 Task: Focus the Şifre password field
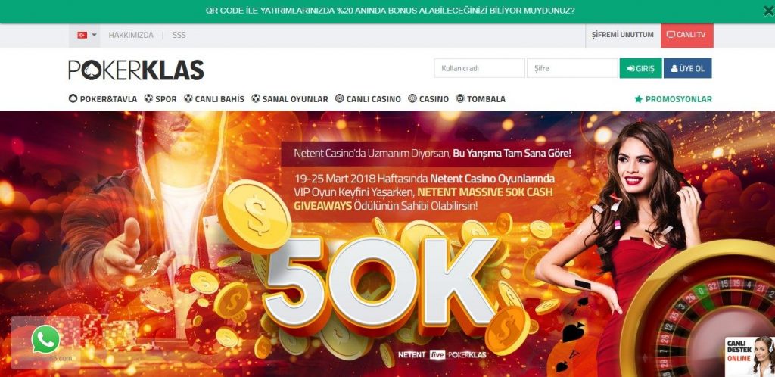(572, 68)
